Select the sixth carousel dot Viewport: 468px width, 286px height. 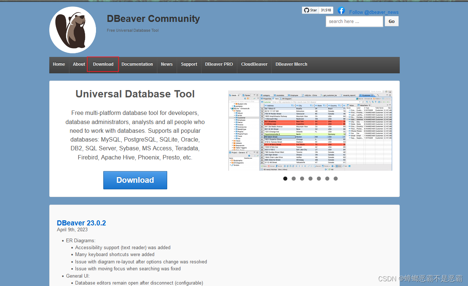327,178
